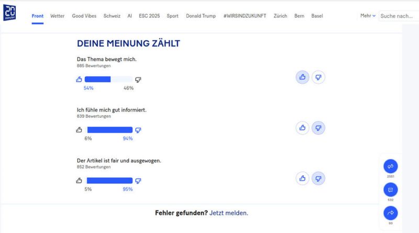419x233 pixels.
Task: Click the 'Das Thema bewegt mich' rating bar
Action: 108,80
